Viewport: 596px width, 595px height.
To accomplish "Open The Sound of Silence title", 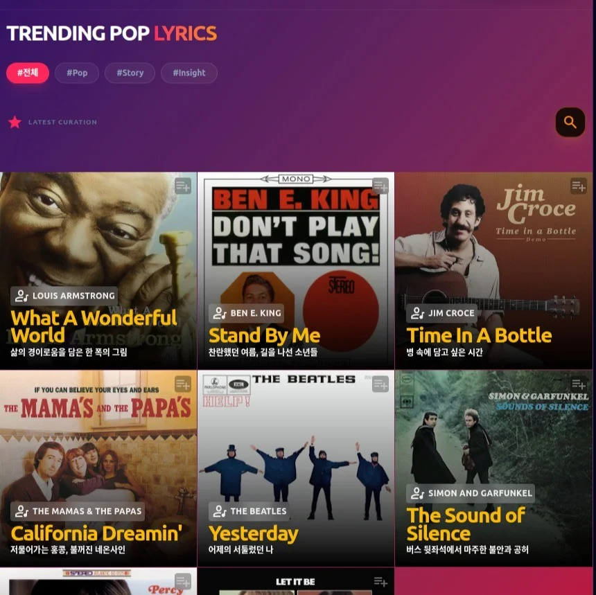I will [x=466, y=524].
